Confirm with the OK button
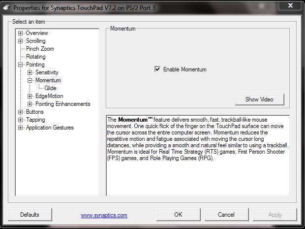Image resolution: width=305 pixels, height=229 pixels. coord(178,215)
